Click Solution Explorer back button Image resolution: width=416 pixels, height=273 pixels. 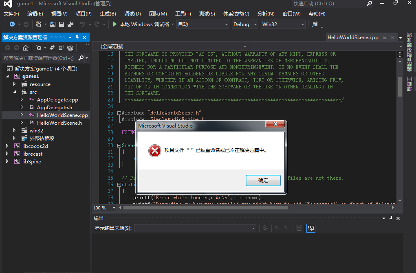[8, 48]
